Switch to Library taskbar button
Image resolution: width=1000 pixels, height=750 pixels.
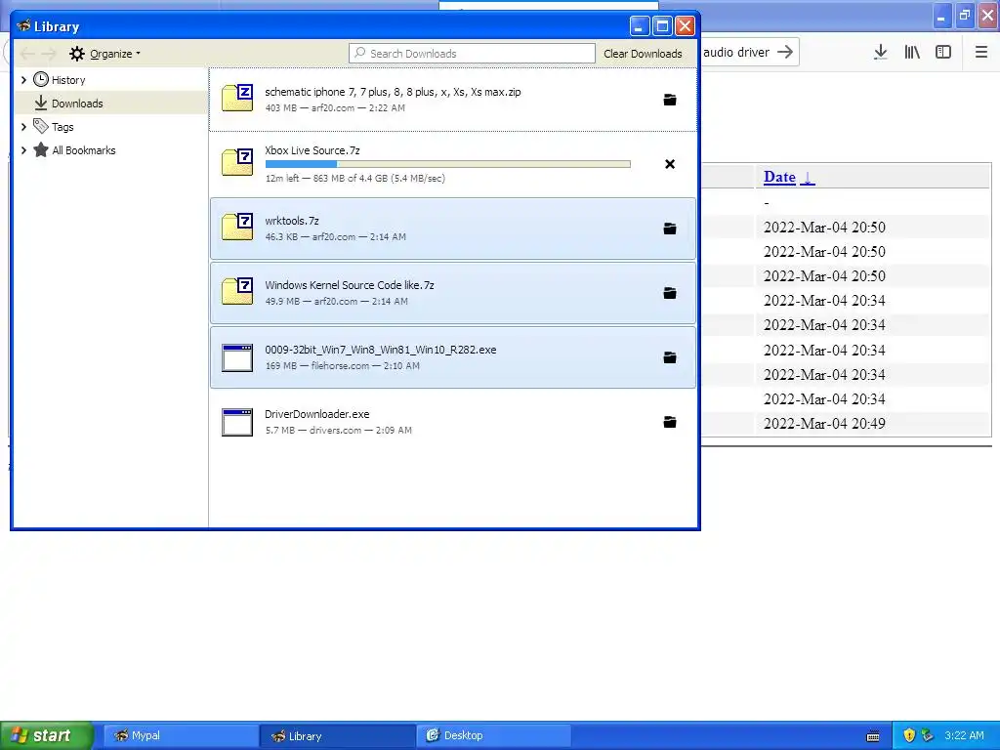[x=338, y=735]
